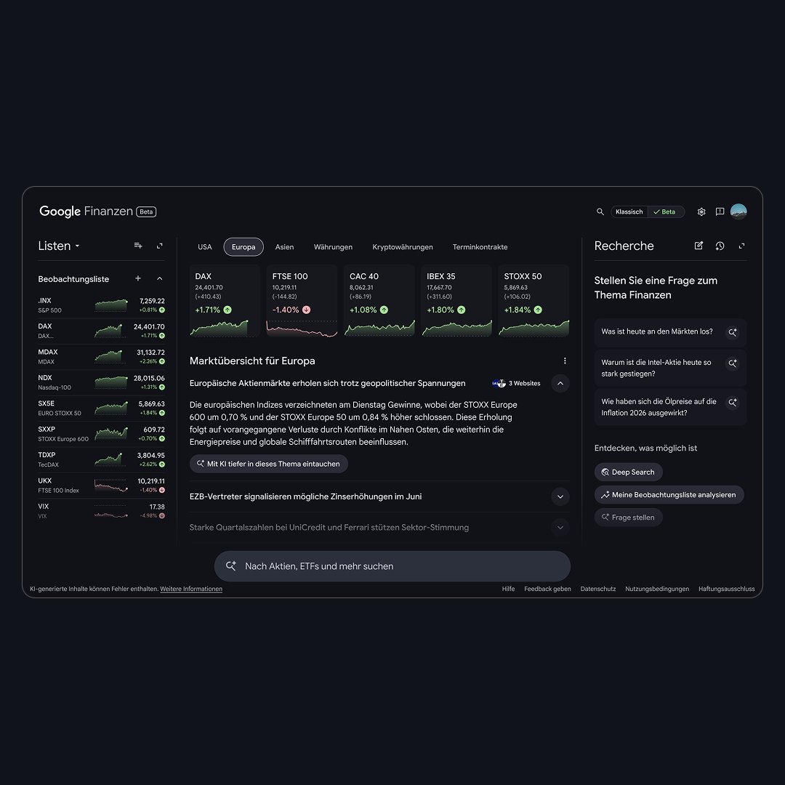
Task: Select NDX Nasdaq-100 watchlist row
Action: 101,382
